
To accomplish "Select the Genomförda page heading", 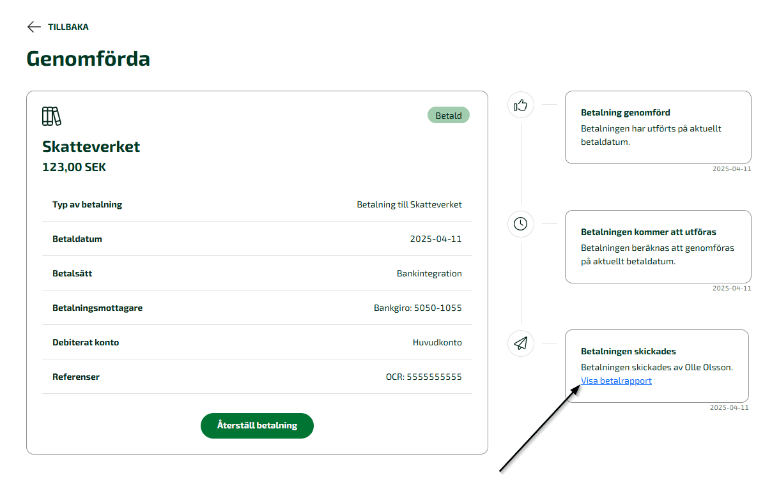I will [88, 59].
